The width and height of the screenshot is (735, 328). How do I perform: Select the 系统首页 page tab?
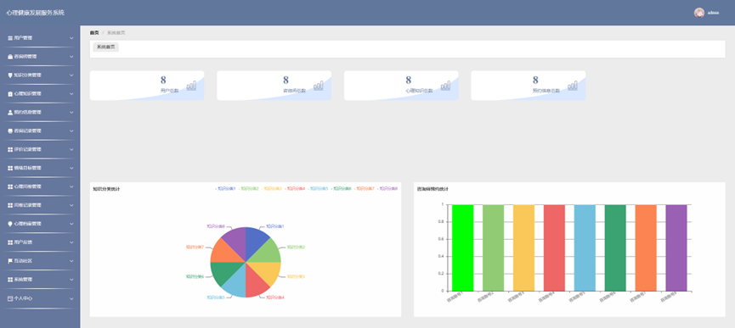(x=106, y=47)
